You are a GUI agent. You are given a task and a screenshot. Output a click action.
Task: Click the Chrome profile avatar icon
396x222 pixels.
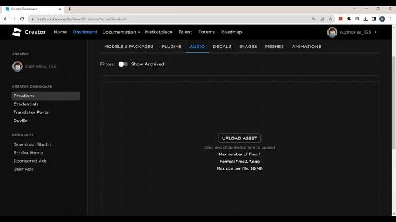tap(382, 19)
